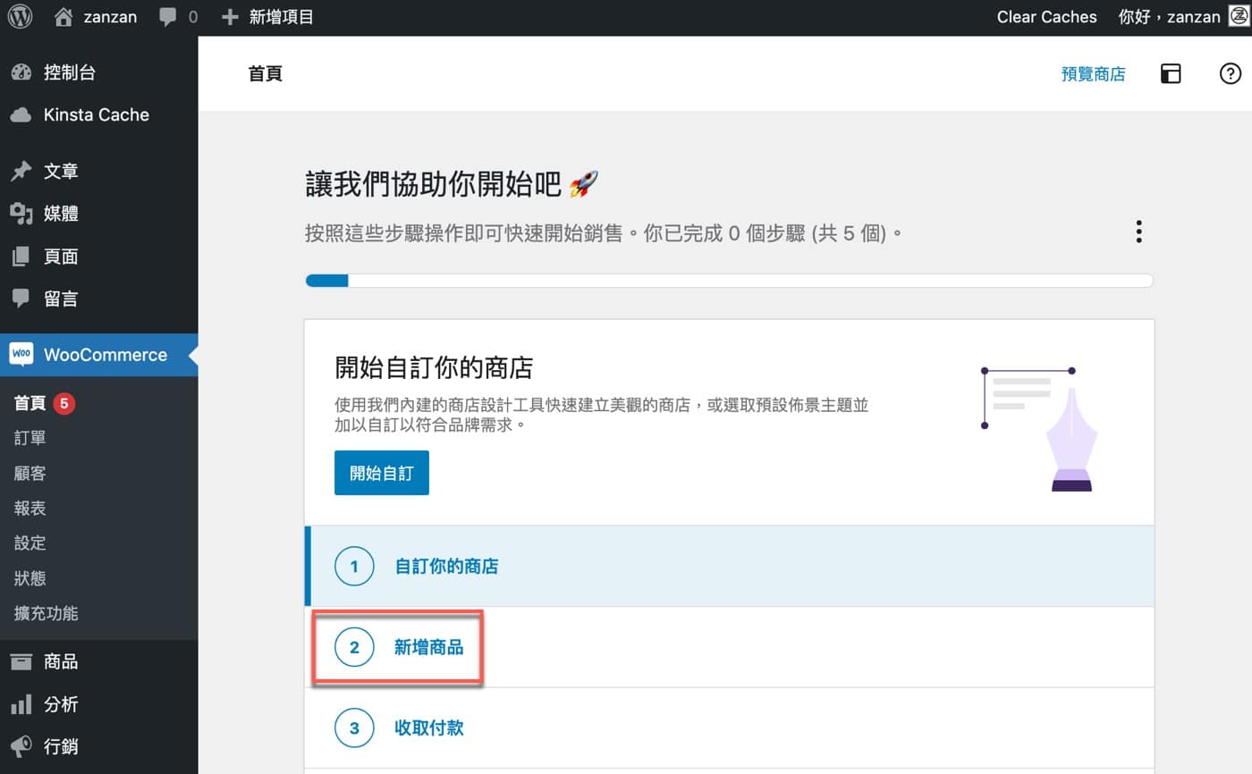
Task: Click 預覽商店 preview store link
Action: coord(1093,74)
